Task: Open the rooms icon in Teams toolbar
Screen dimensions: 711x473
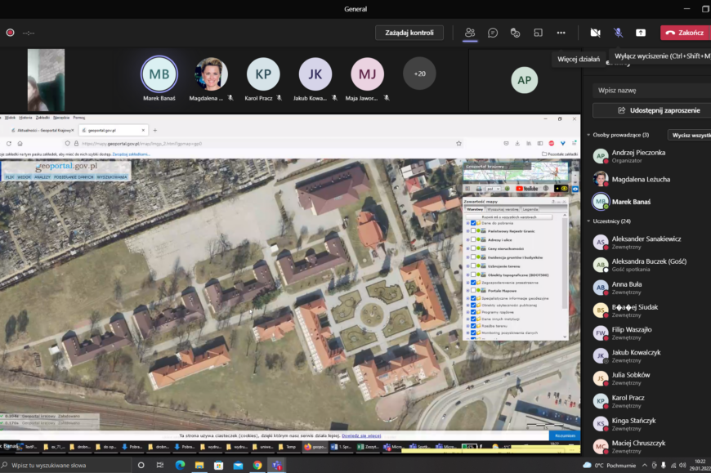Action: point(539,33)
